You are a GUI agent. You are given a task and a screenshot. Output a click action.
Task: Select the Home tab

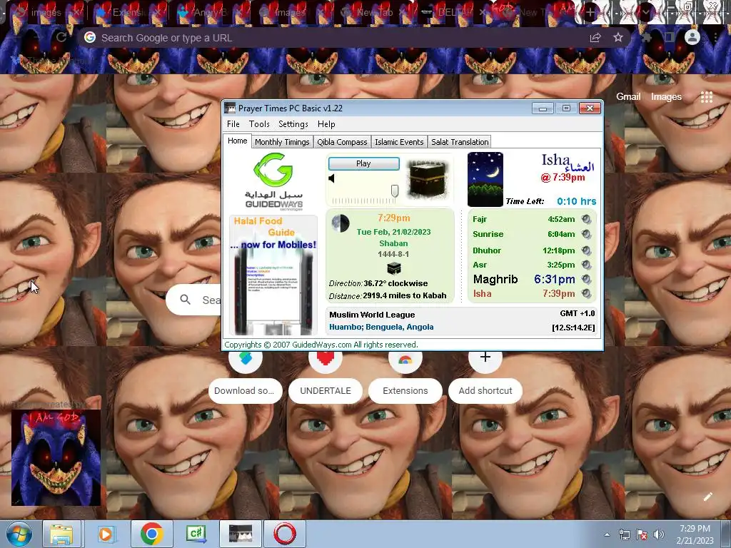click(237, 141)
